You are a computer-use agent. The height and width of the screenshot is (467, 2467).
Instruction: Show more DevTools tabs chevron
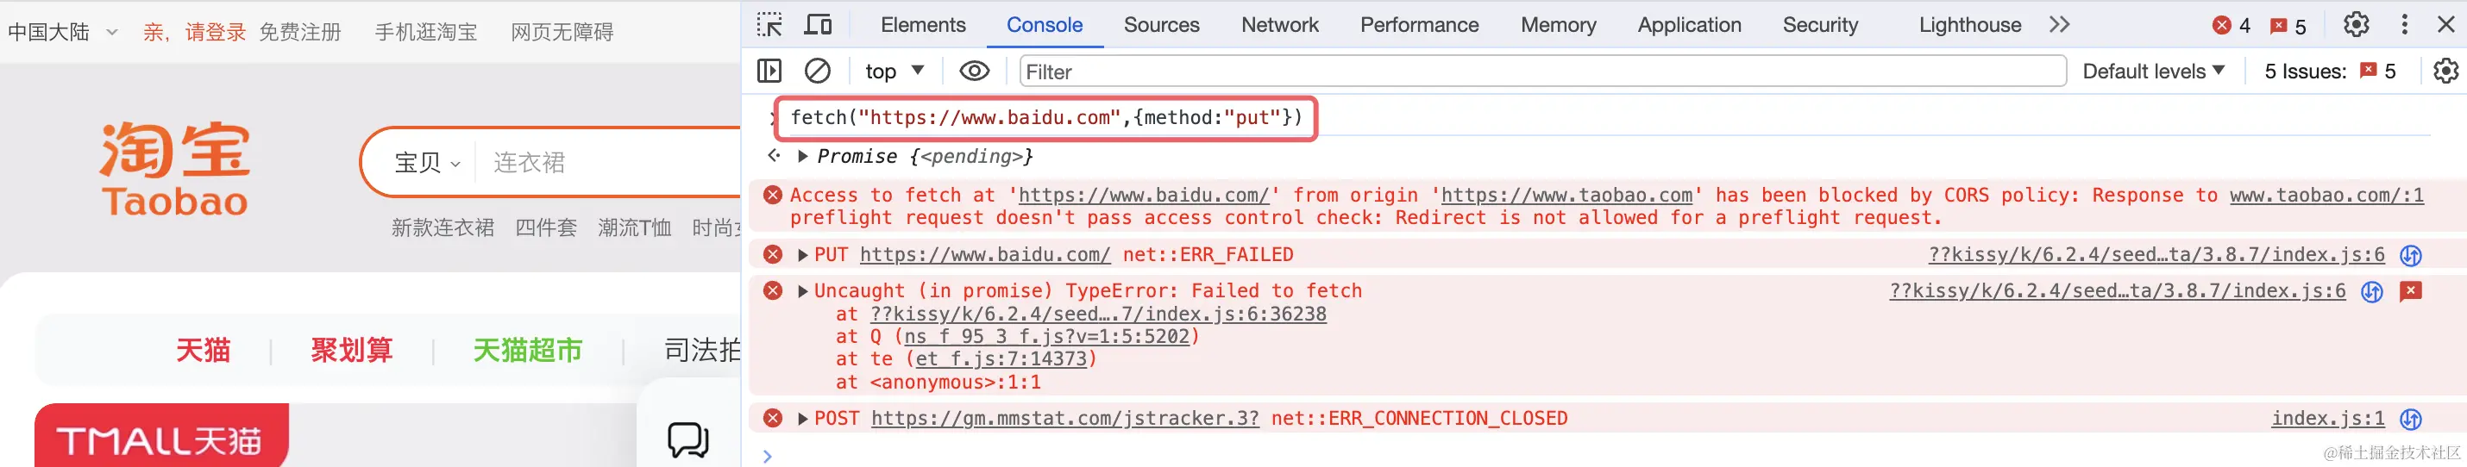pos(2059,25)
